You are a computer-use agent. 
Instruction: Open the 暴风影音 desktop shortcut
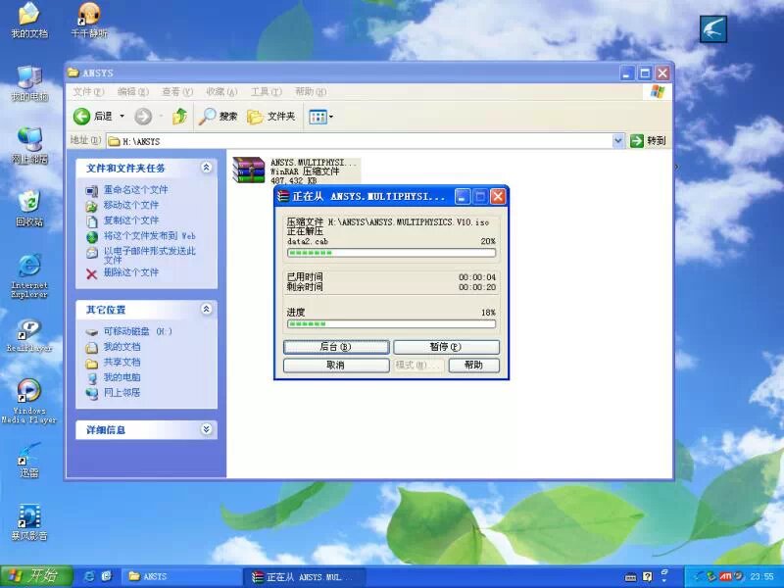point(29,522)
